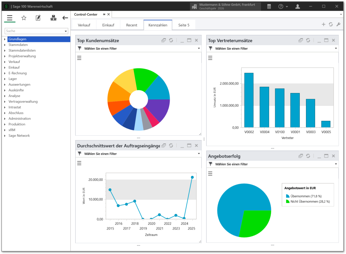Open filter dropdown in Top Vertreterumsätze
This screenshot has height=254, width=346.
tap(336, 49)
